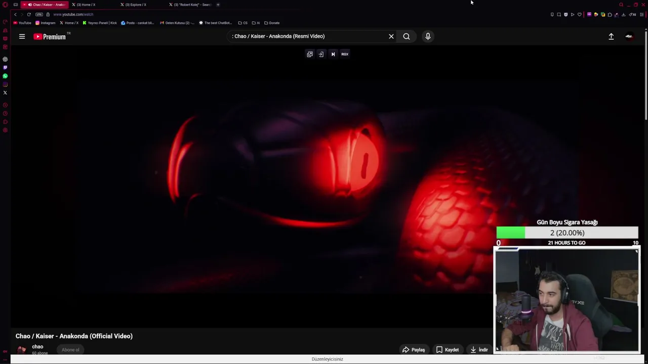
Task: Download video with İndir button
Action: click(x=479, y=350)
